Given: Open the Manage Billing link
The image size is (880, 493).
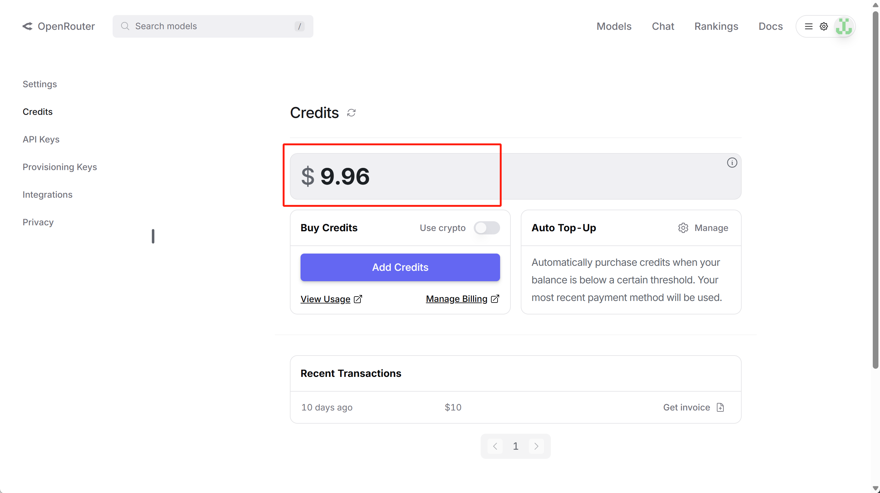Looking at the screenshot, I should tap(456, 299).
